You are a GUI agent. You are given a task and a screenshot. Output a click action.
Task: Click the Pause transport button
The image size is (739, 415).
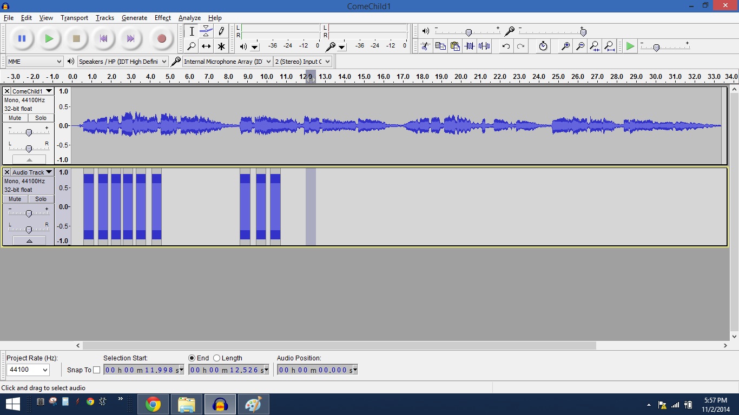(x=22, y=38)
